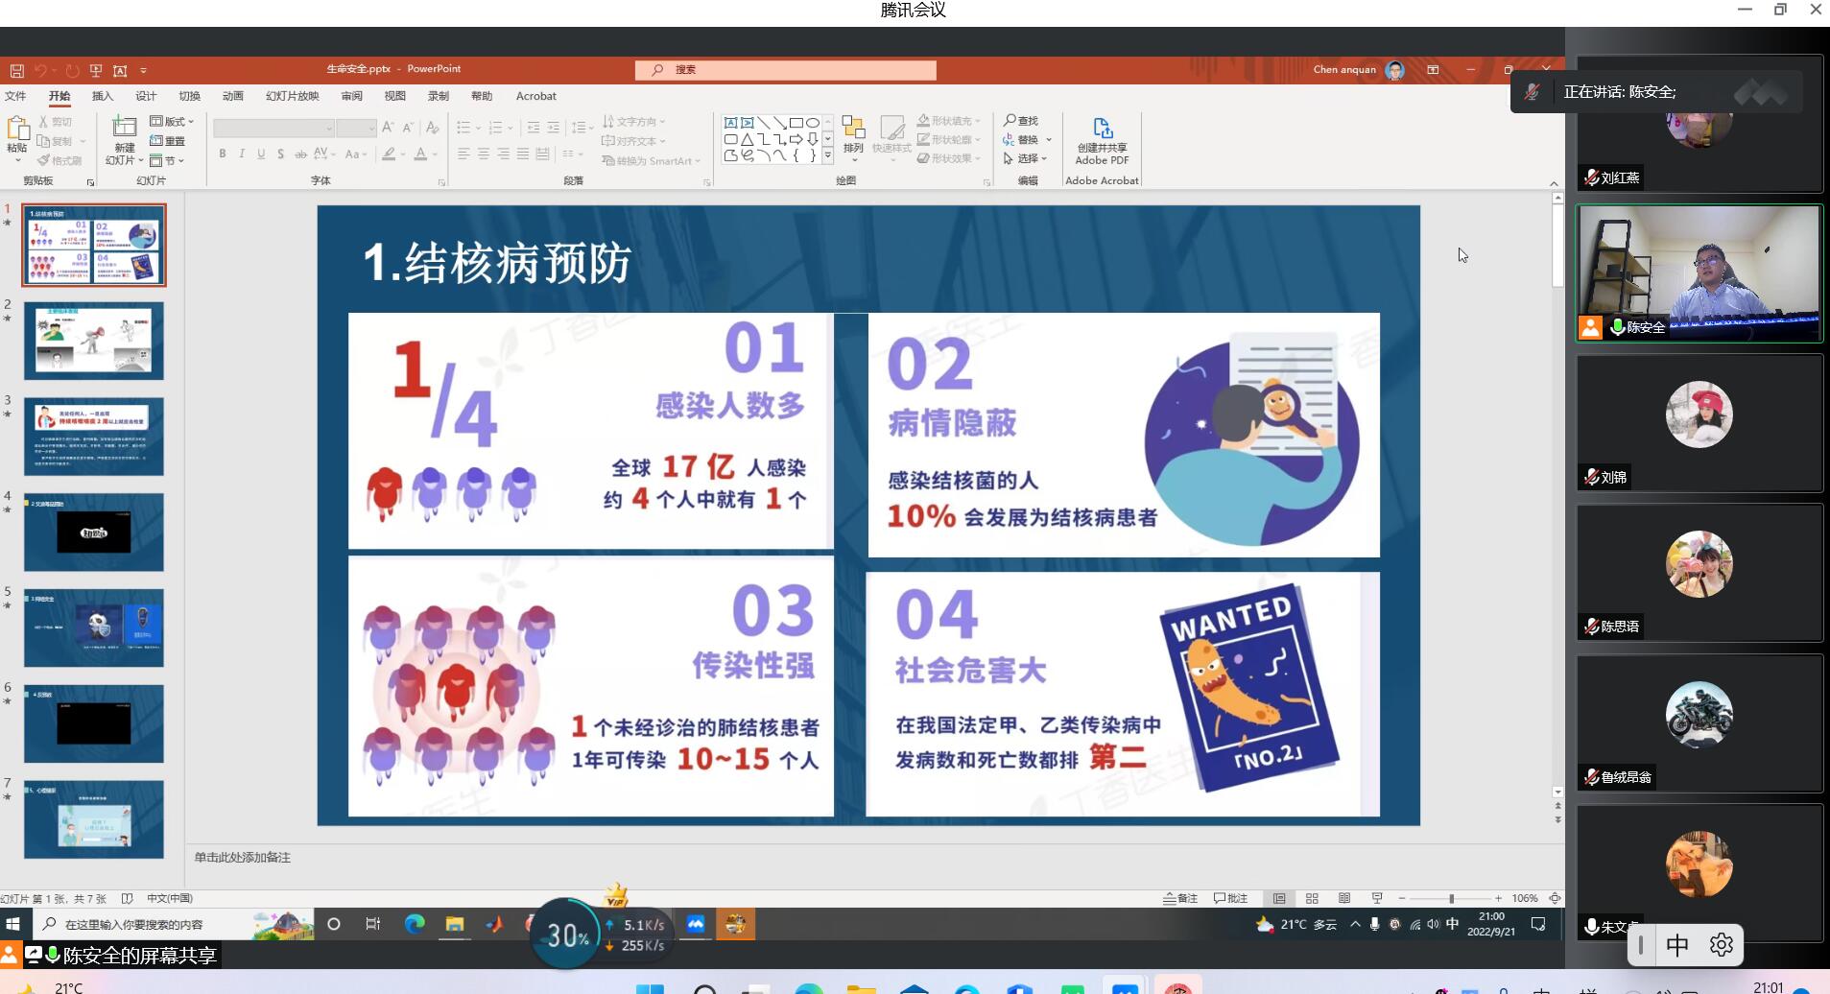This screenshot has width=1830, height=994.
Task: Expand the Select (选择) dropdown
Action: (x=1026, y=158)
